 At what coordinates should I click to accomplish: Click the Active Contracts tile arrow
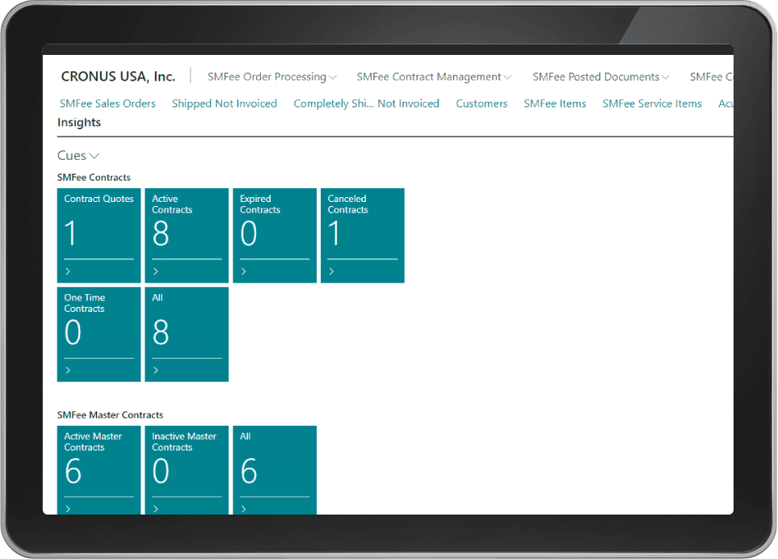[x=156, y=271]
